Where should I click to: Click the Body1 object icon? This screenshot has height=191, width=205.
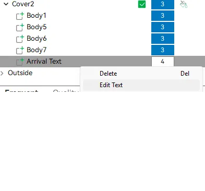pyautogui.click(x=20, y=16)
